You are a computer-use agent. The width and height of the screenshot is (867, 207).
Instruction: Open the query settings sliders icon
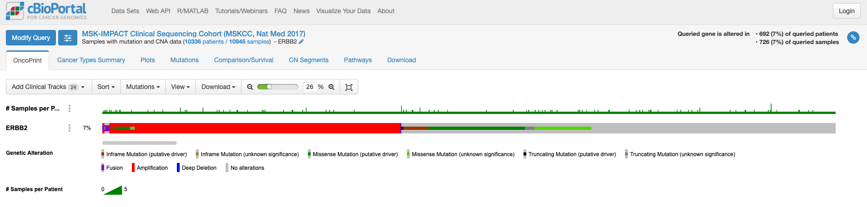(x=68, y=38)
